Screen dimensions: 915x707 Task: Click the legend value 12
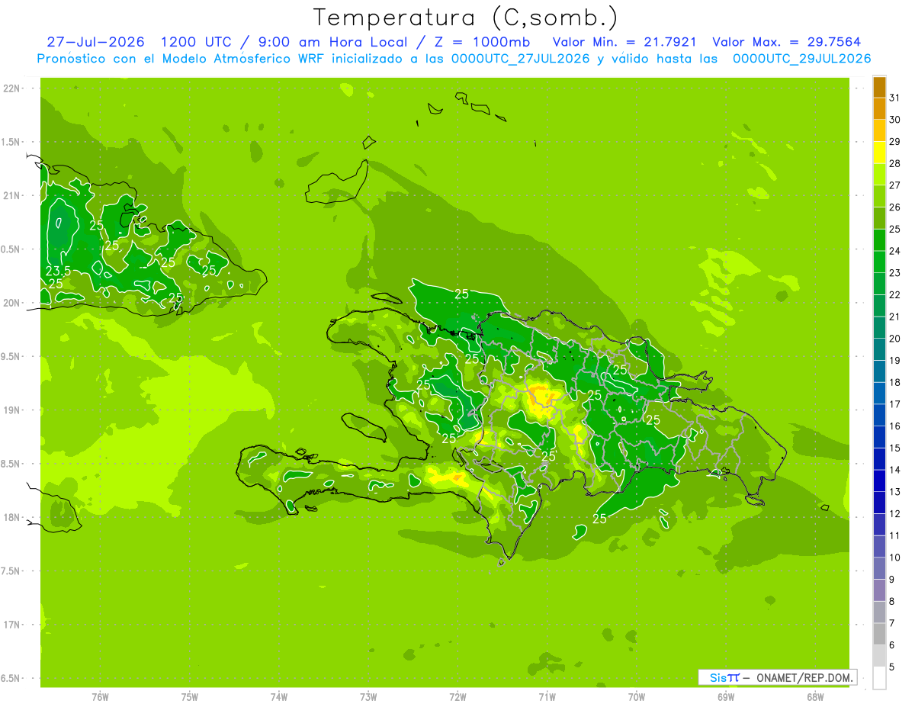895,514
